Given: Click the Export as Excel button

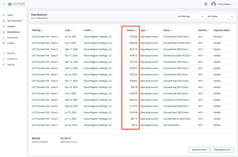Looking at the screenshot, I should tap(199, 150).
